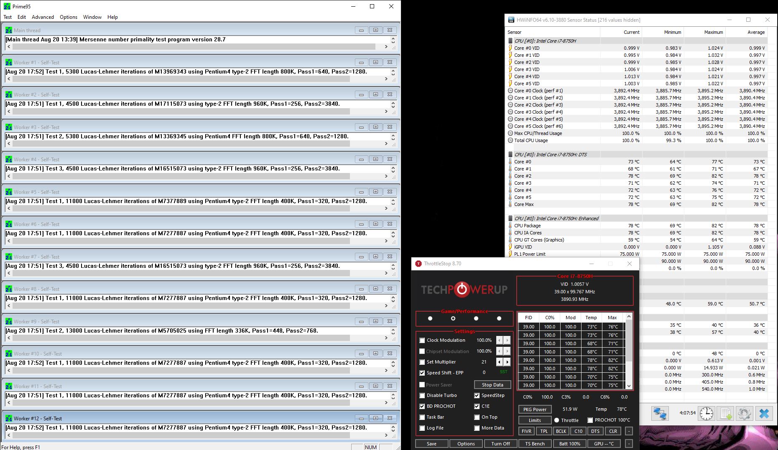778x450 pixels.
Task: Enable the Log File checkbox
Action: [422, 428]
